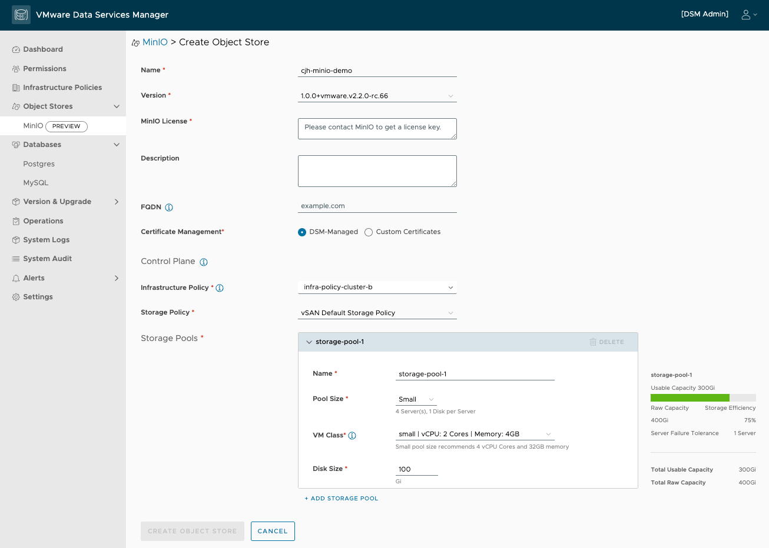The image size is (769, 548).
Task: Click the Alerts bell icon
Action: click(x=16, y=278)
